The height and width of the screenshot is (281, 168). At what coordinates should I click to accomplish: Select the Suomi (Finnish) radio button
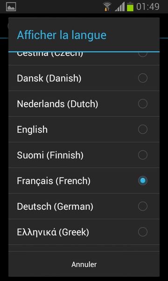(143, 155)
